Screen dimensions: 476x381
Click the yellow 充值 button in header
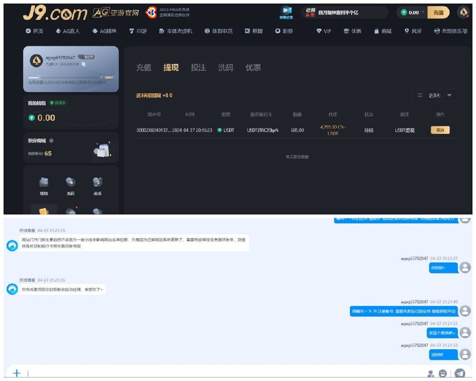438,13
